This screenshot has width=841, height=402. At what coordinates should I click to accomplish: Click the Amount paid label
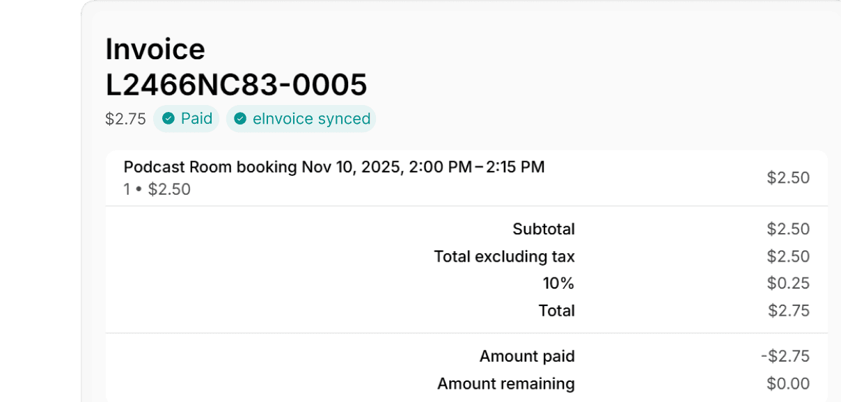527,357
